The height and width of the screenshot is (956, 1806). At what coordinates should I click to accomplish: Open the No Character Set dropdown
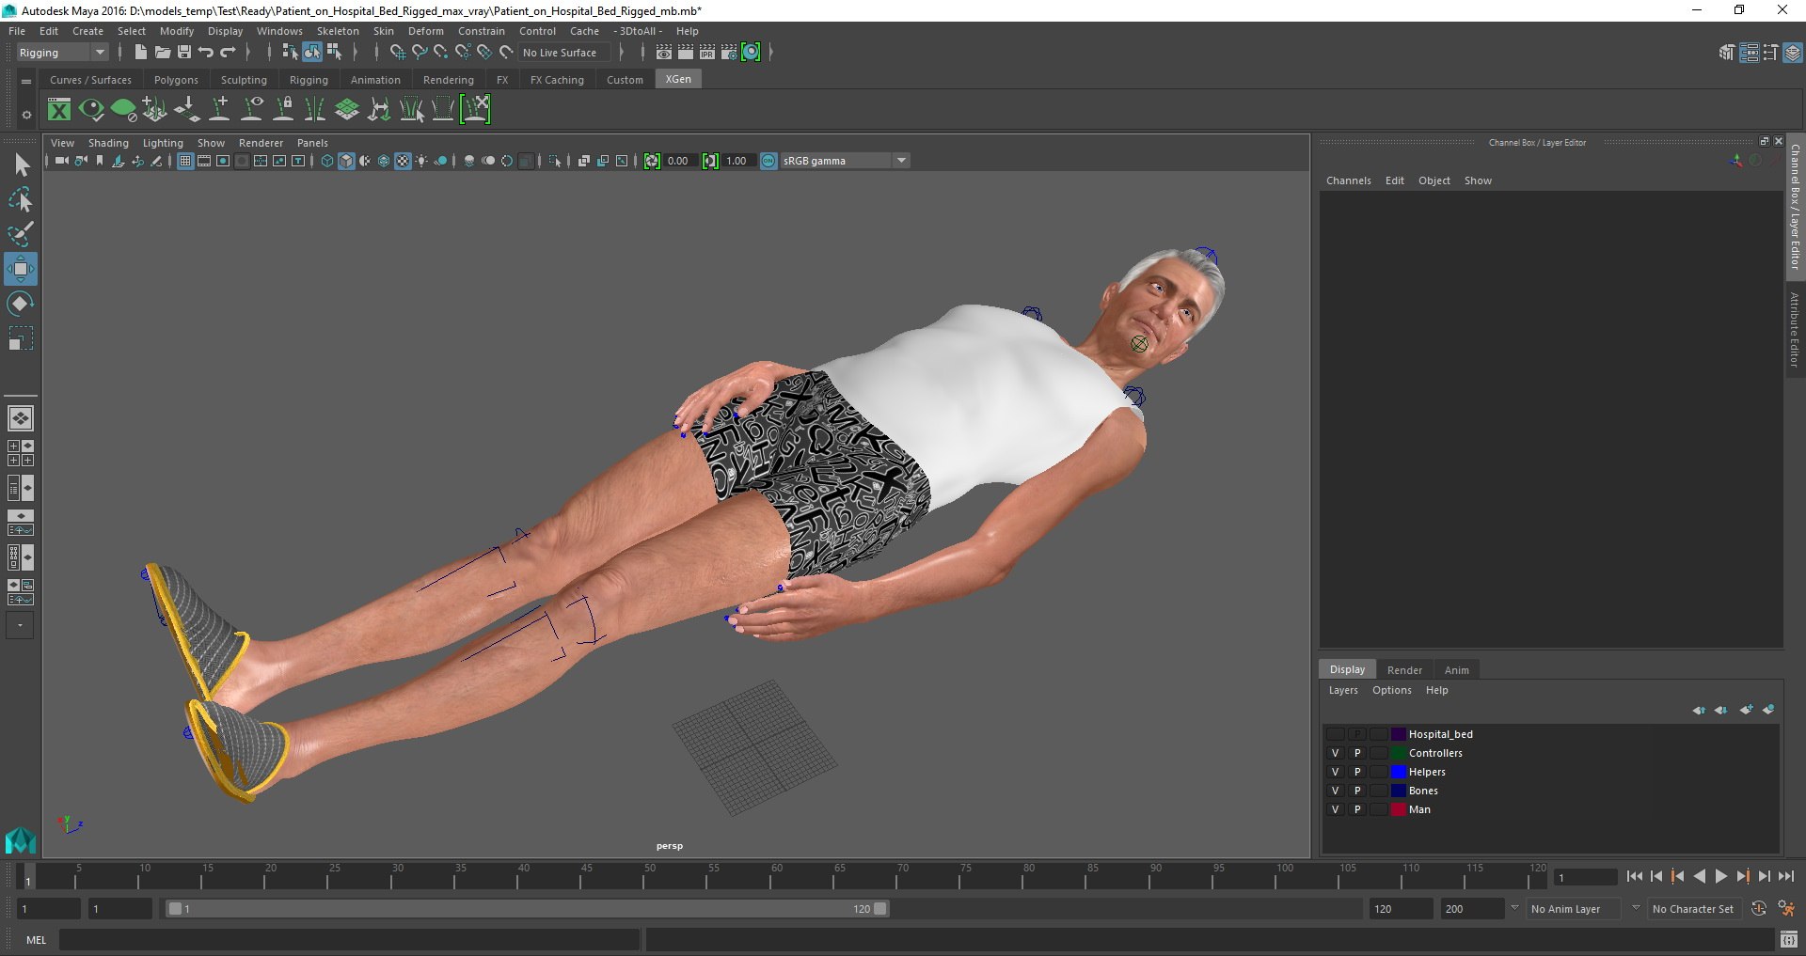pyautogui.click(x=1693, y=909)
